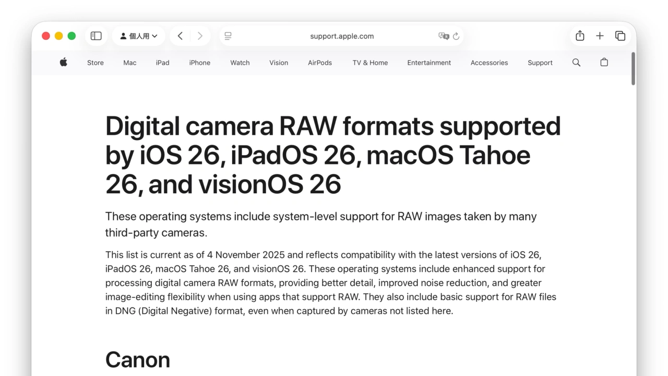Visit the Store link

[x=95, y=62]
